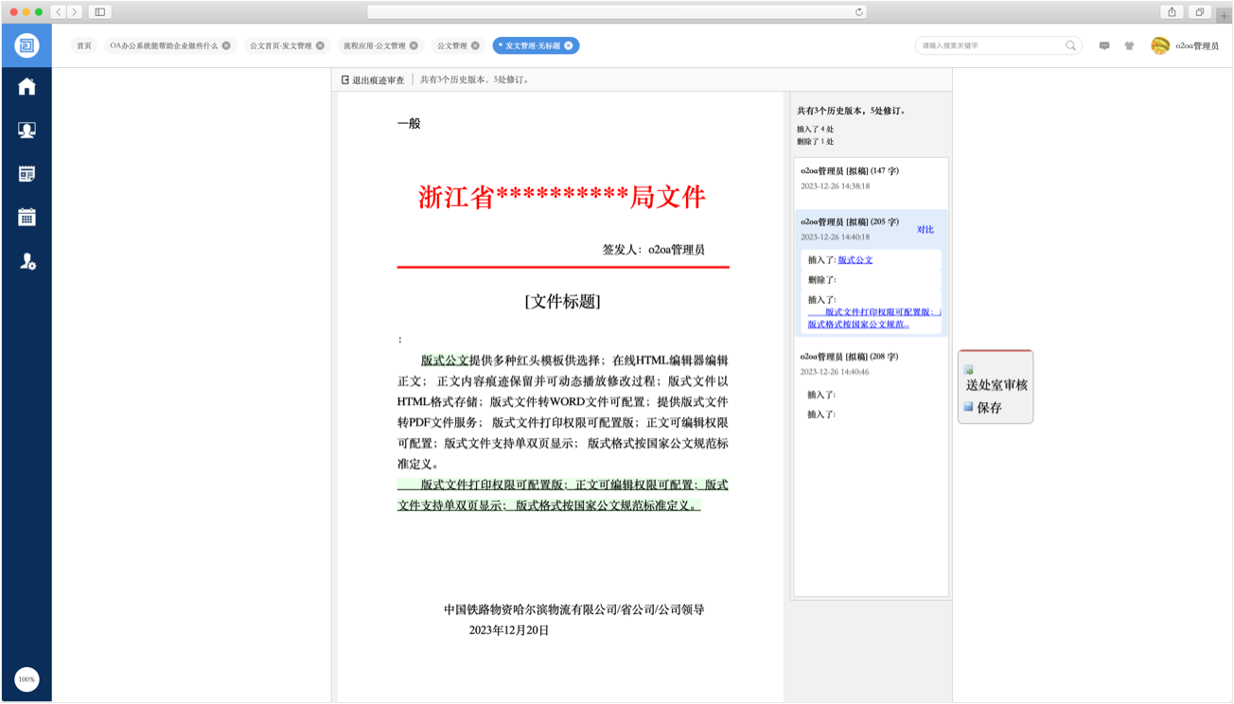
Task: Close the OA办公系统能帮助企业做些什么 tab
Action: 226,45
